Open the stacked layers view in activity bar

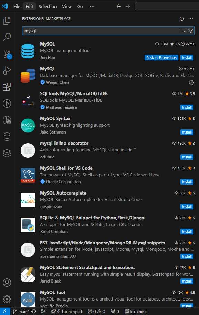pyautogui.click(x=7, y=153)
